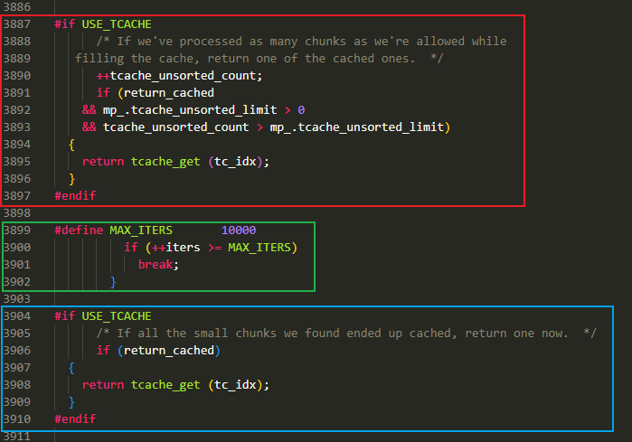Click #endif on line 3897
Viewport: 632px width, 442px height.
(75, 195)
